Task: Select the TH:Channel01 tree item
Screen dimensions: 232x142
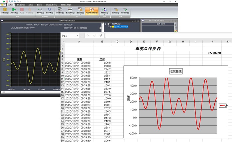Action: (121, 27)
